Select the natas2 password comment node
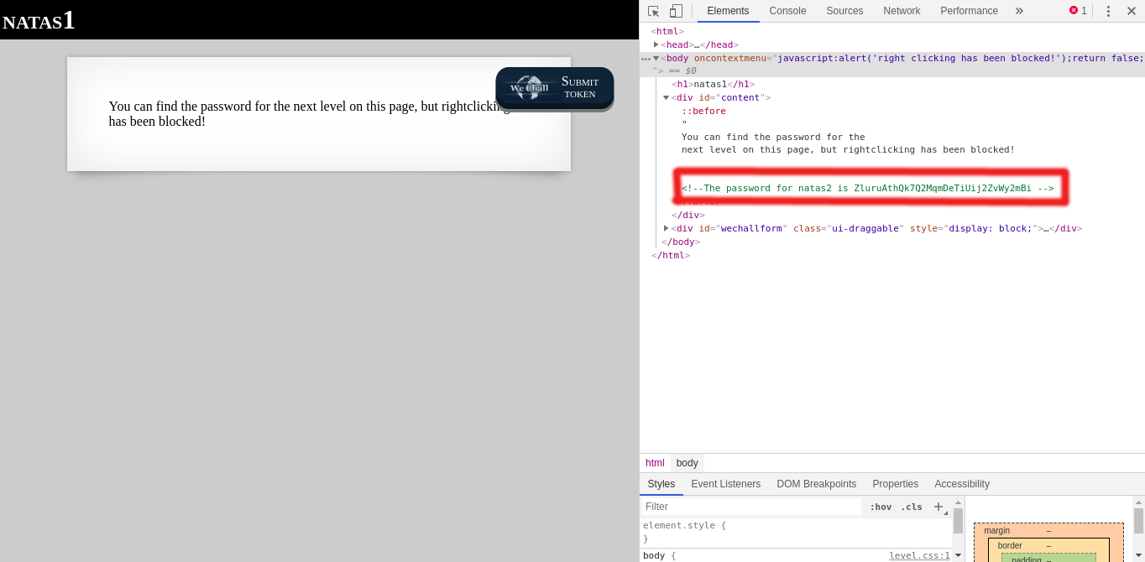The image size is (1145, 562). pos(868,188)
